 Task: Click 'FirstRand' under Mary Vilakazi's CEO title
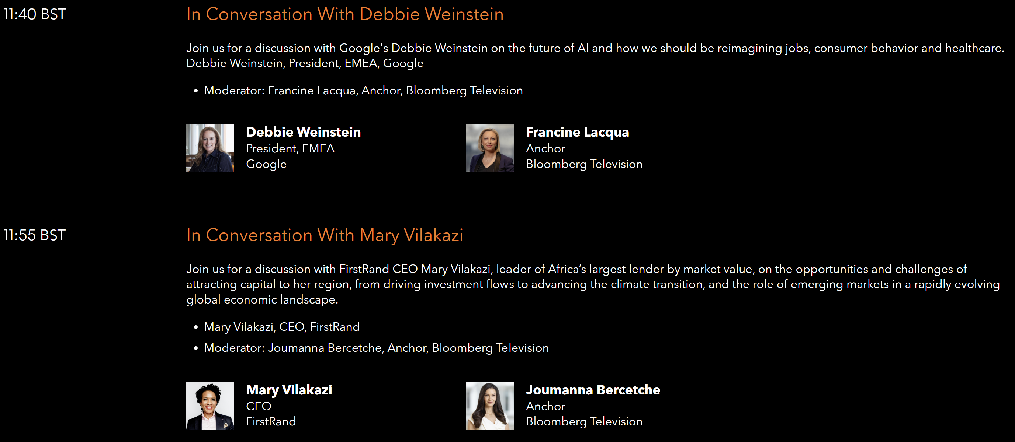(271, 421)
